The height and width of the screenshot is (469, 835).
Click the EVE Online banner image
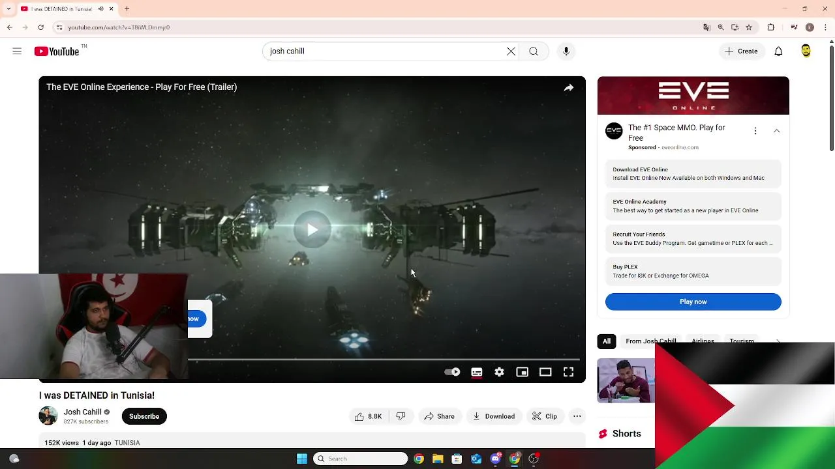[693, 96]
